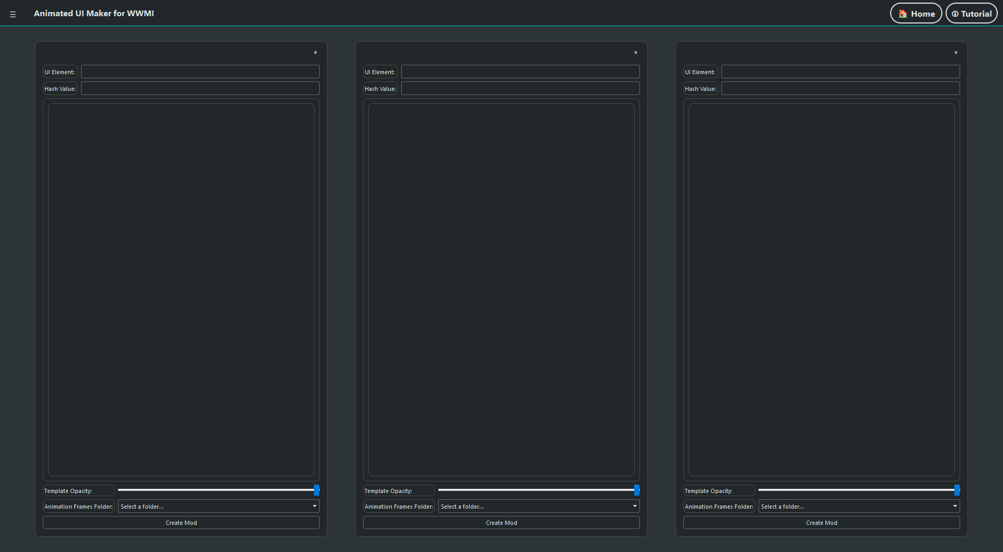1003x552 pixels.
Task: Close the first panel with the x icon
Action: (316, 53)
